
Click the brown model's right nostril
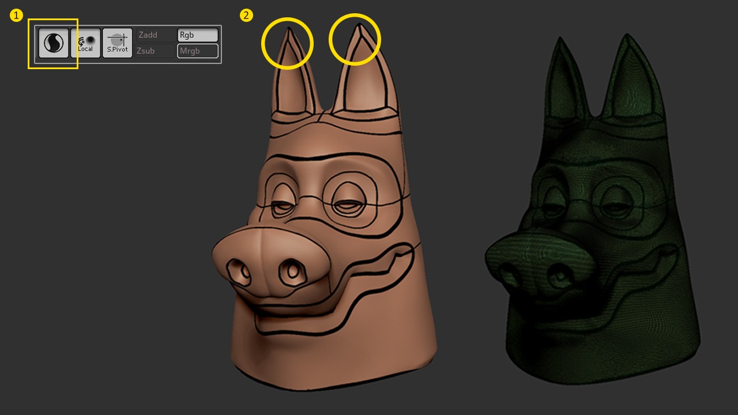coord(291,271)
